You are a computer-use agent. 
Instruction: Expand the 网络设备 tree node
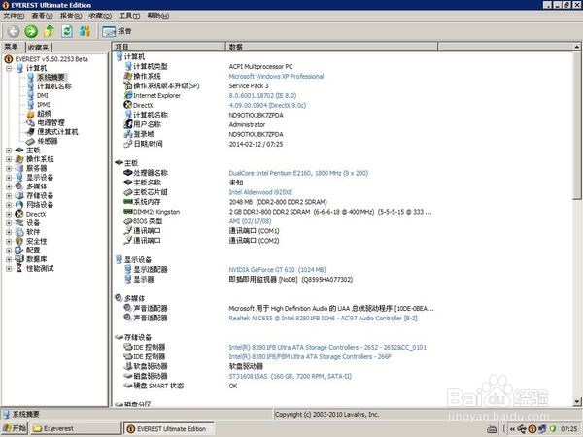click(x=9, y=205)
